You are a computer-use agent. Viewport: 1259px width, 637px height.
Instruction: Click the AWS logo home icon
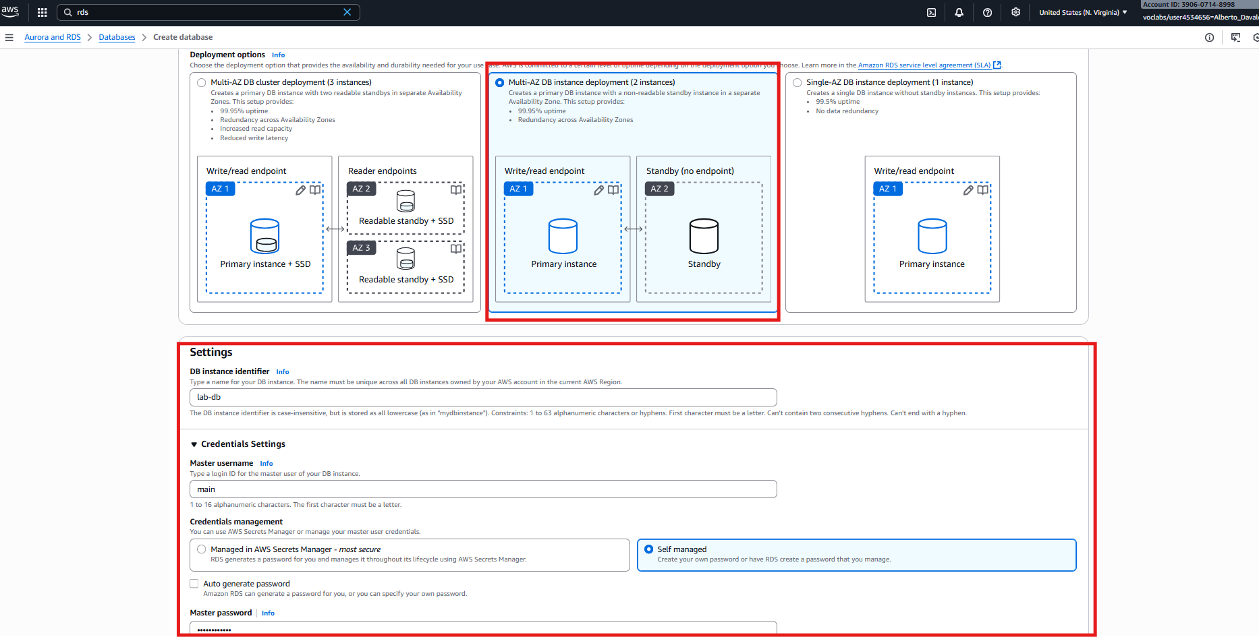pos(10,11)
